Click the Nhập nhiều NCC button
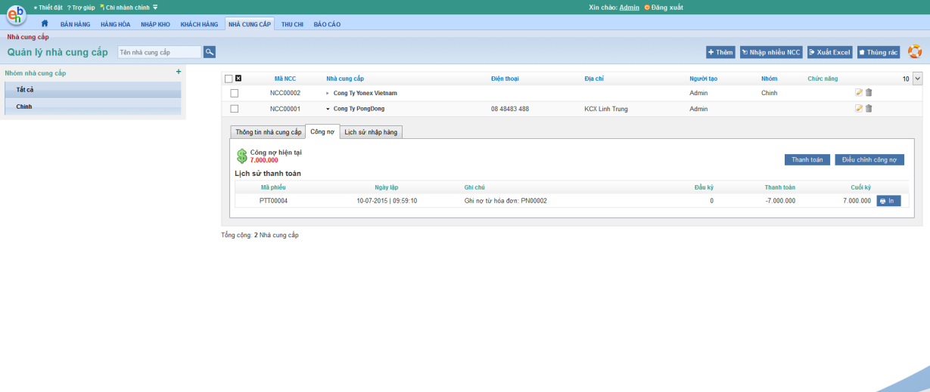Screen dimensions: 930x392 tap(770, 52)
